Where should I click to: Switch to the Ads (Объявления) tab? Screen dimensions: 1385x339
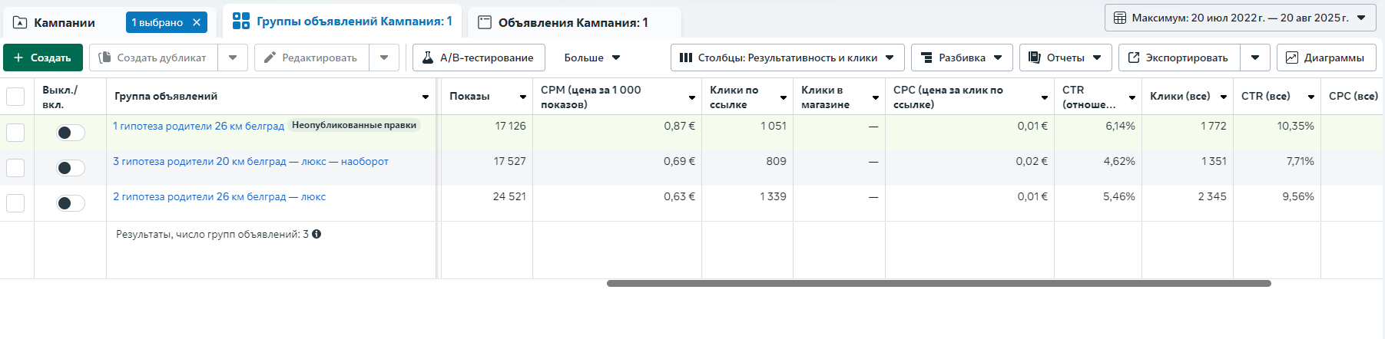tap(572, 22)
